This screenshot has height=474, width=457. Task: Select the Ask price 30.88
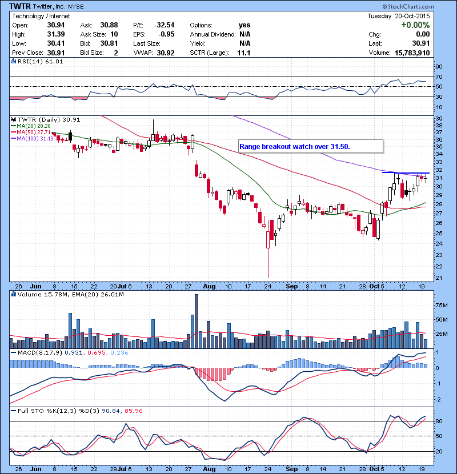click(x=109, y=25)
